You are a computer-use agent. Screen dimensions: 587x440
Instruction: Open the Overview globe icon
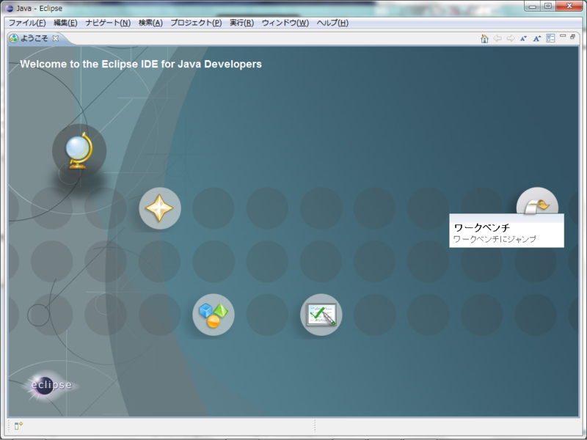pos(79,150)
